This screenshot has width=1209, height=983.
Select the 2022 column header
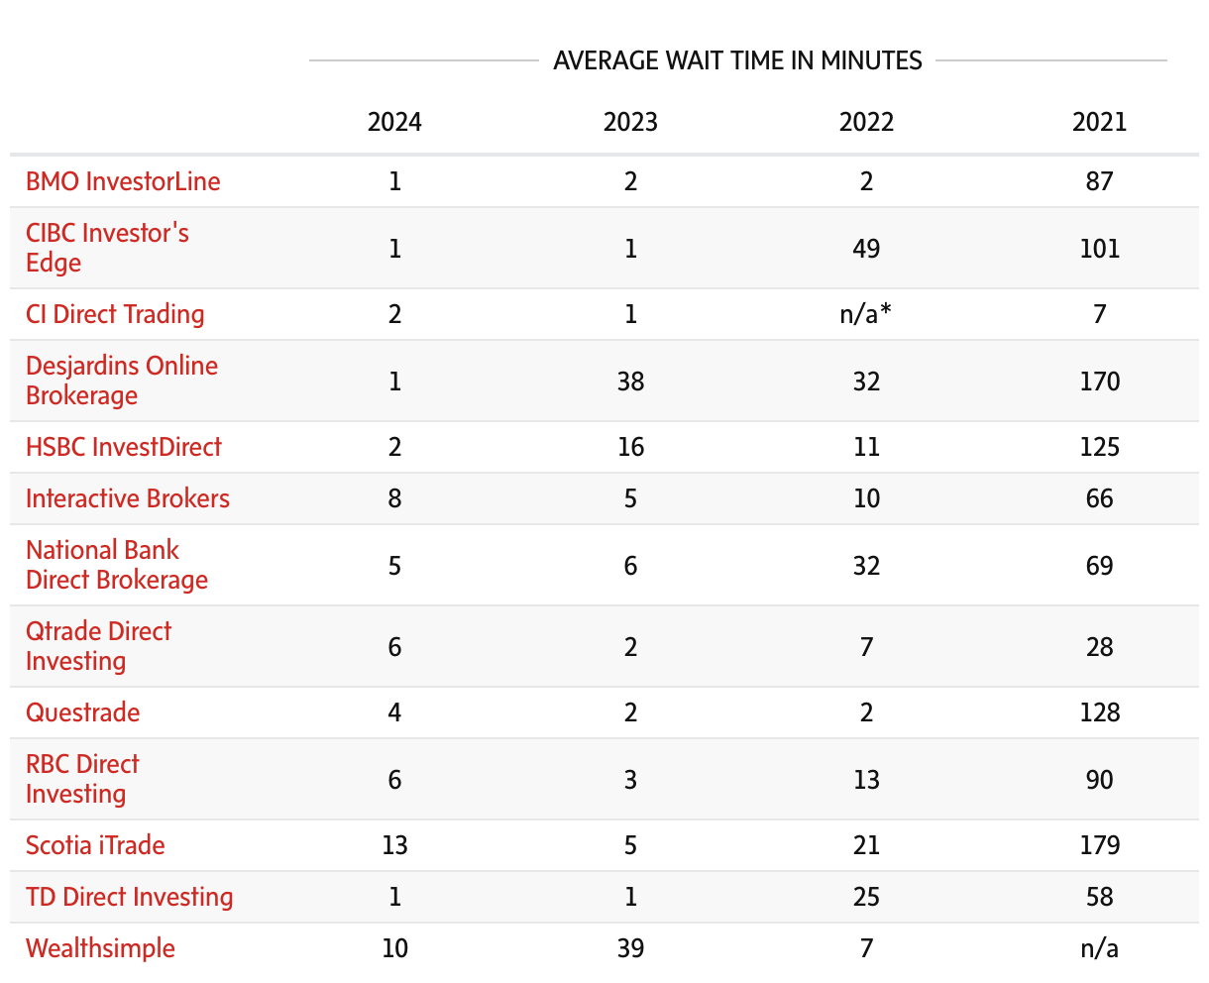tap(866, 122)
